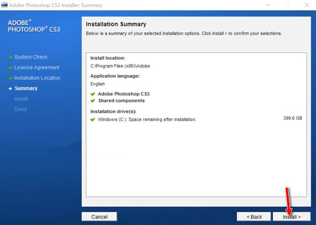Click the Shared components text
The image size is (316, 225).
click(x=121, y=101)
